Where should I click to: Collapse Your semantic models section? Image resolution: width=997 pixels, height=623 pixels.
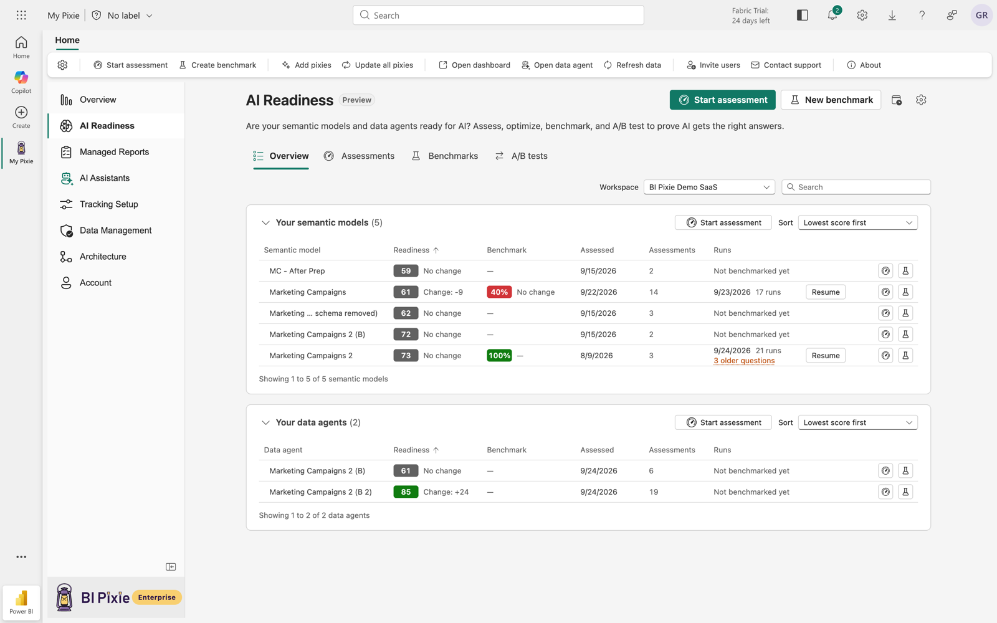pyautogui.click(x=265, y=222)
